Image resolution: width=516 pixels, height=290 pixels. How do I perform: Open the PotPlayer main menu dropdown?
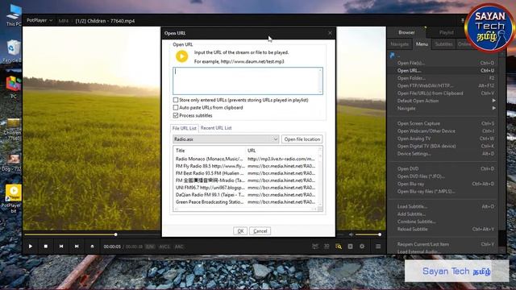(x=40, y=20)
